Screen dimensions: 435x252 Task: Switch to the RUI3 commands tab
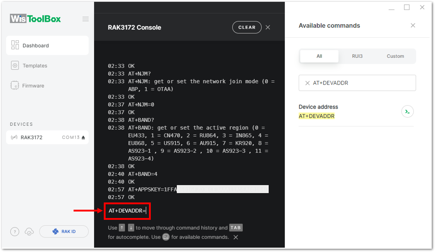[357, 56]
